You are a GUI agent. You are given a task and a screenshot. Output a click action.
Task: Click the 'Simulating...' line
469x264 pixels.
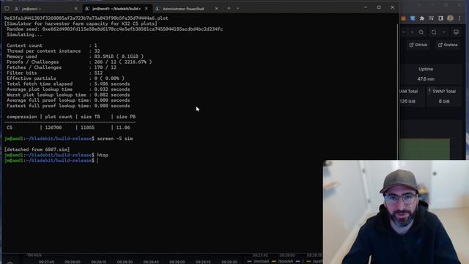24,34
